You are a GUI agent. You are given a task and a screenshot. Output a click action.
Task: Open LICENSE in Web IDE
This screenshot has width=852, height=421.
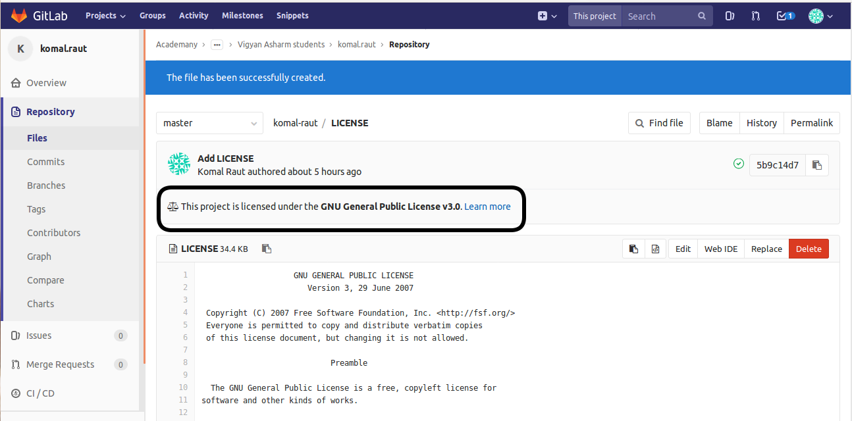coord(721,249)
